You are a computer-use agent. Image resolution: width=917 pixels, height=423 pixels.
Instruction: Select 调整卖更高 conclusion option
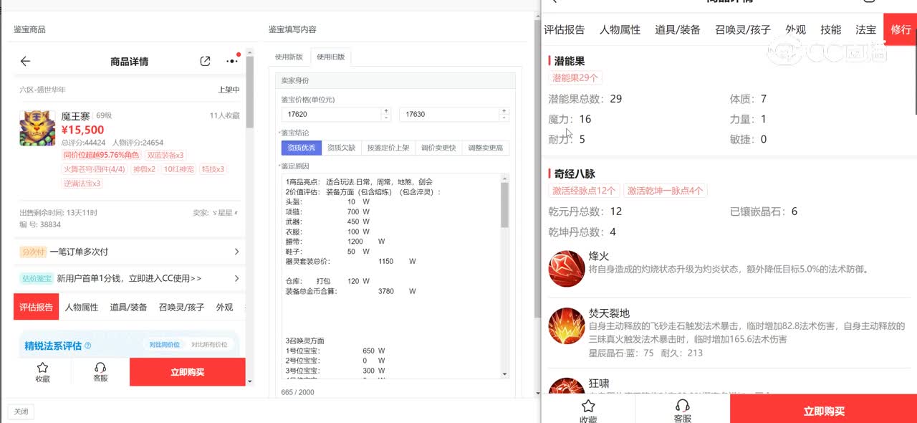coord(486,148)
